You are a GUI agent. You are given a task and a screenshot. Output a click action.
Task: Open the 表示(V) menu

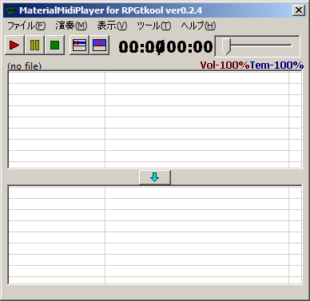click(112, 26)
